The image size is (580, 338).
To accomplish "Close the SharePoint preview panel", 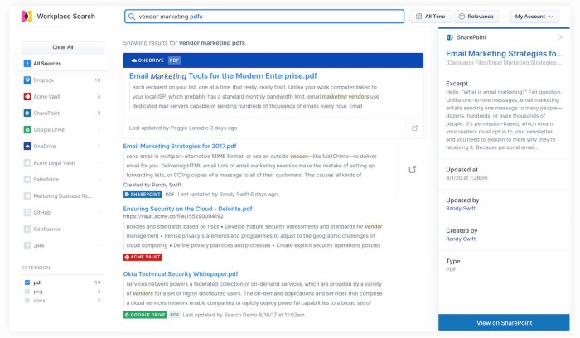I will [561, 37].
